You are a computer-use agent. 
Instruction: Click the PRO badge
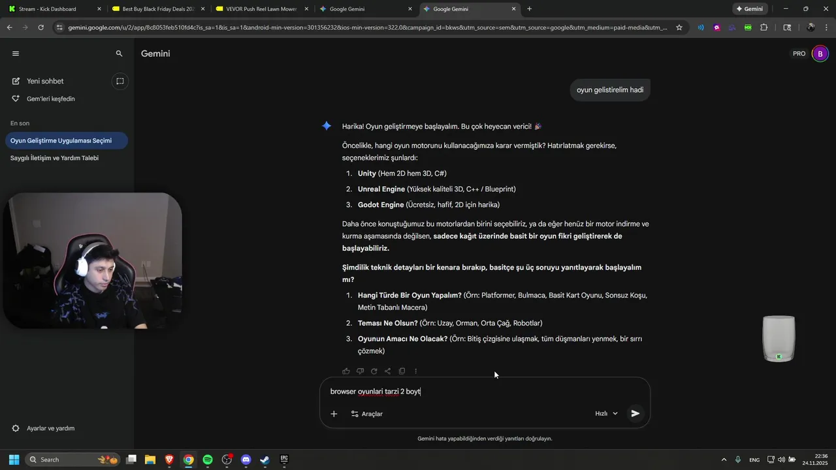click(x=799, y=54)
